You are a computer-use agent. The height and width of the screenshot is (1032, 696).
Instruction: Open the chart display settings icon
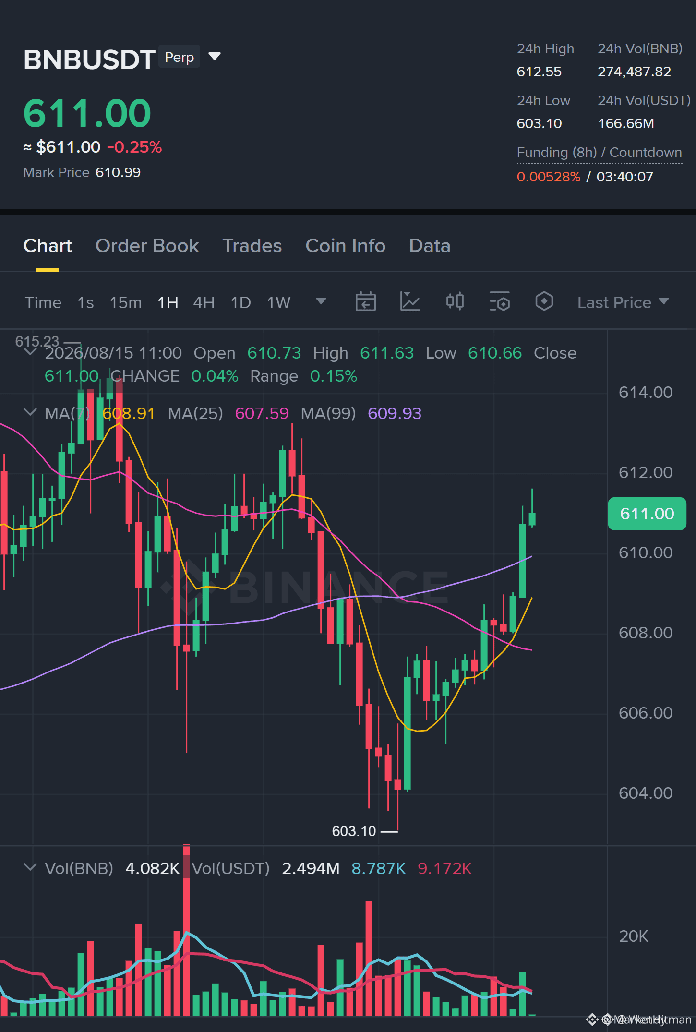pos(500,302)
